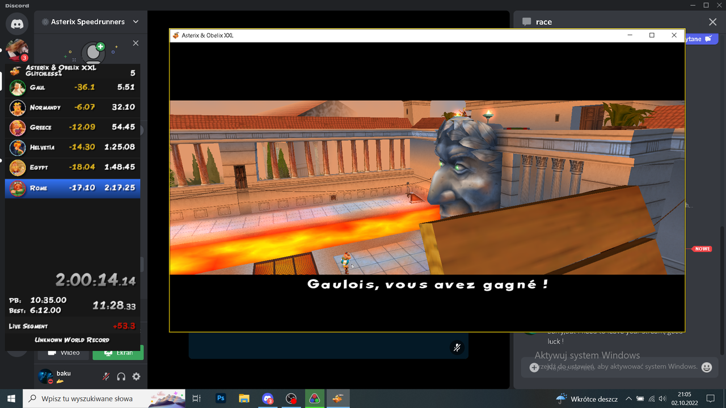Click the Asterix & Obelix XXL Glitchless% title
The height and width of the screenshot is (408, 726).
pos(61,70)
